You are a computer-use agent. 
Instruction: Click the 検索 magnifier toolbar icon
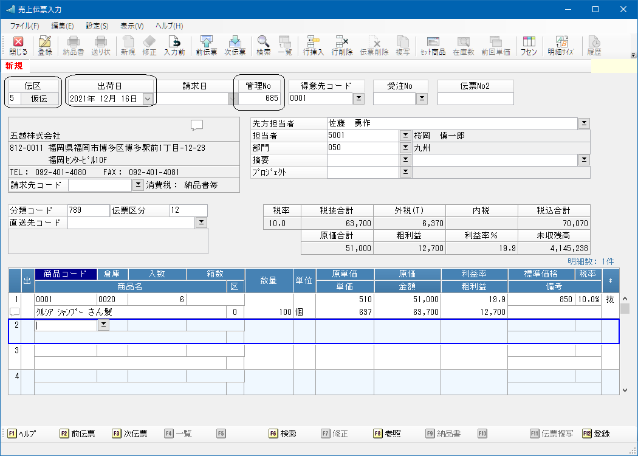pyautogui.click(x=263, y=46)
